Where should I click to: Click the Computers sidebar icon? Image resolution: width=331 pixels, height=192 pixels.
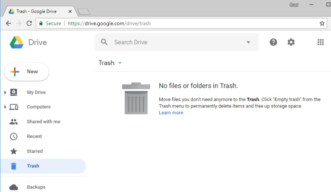14,107
